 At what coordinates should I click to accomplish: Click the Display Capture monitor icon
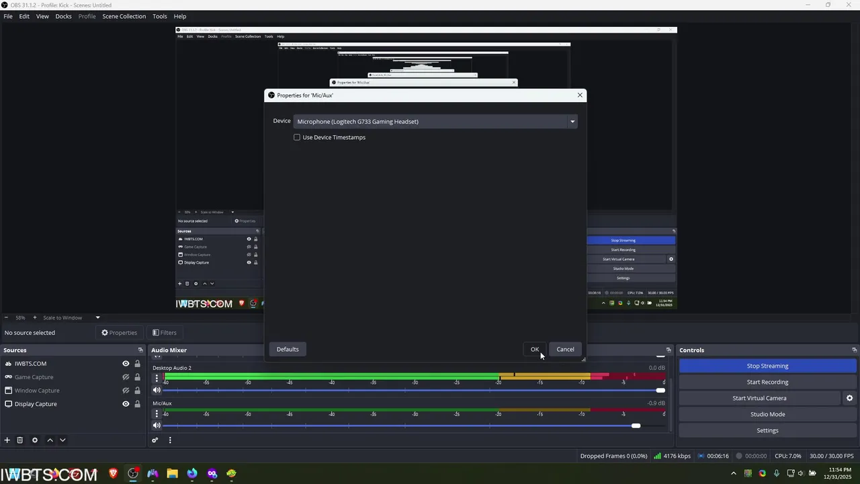(8, 404)
